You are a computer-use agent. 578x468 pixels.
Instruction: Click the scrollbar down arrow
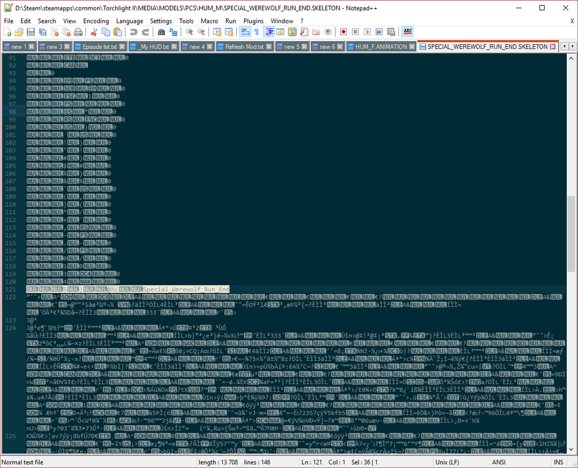[571, 449]
